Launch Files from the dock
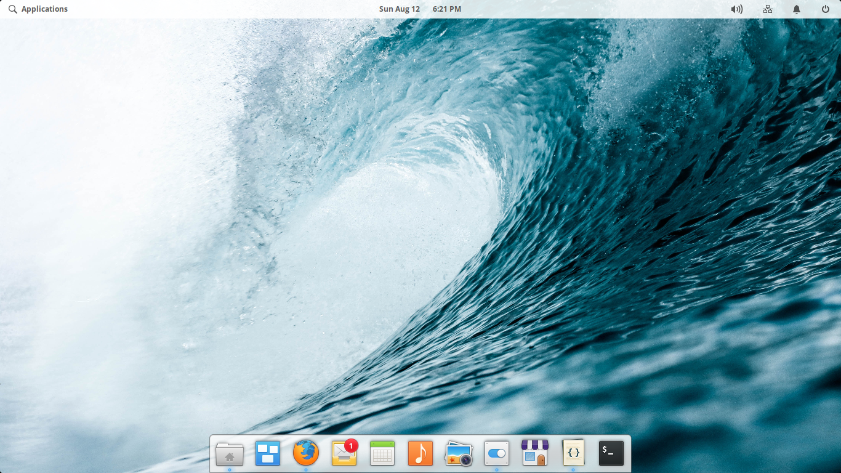 coord(230,454)
